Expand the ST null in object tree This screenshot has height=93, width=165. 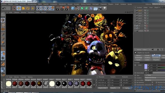pyautogui.click(x=135, y=26)
